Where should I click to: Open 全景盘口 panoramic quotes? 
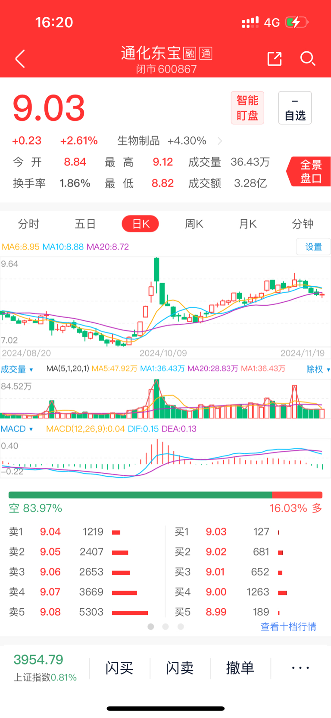tap(309, 171)
